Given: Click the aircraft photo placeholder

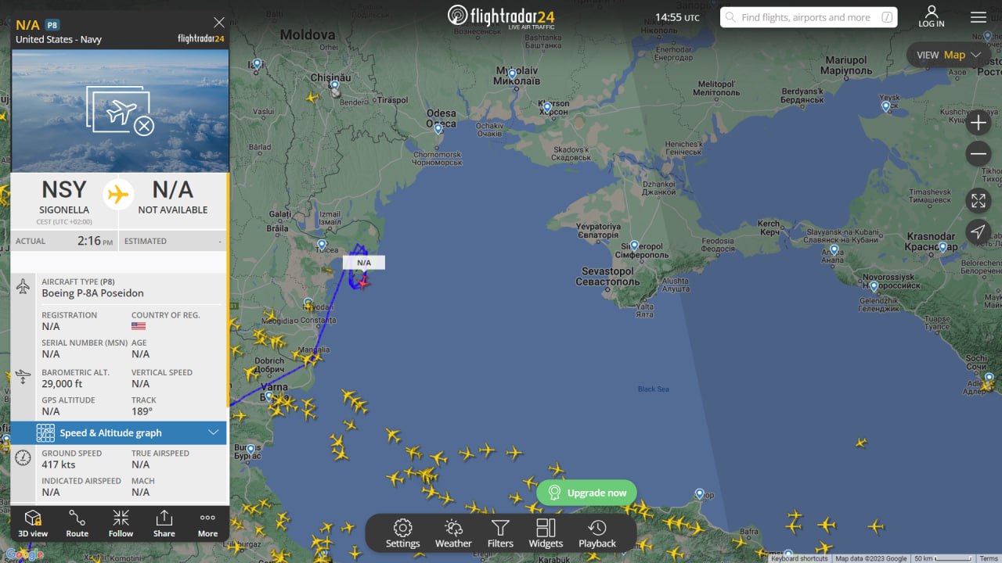Looking at the screenshot, I should pos(120,111).
